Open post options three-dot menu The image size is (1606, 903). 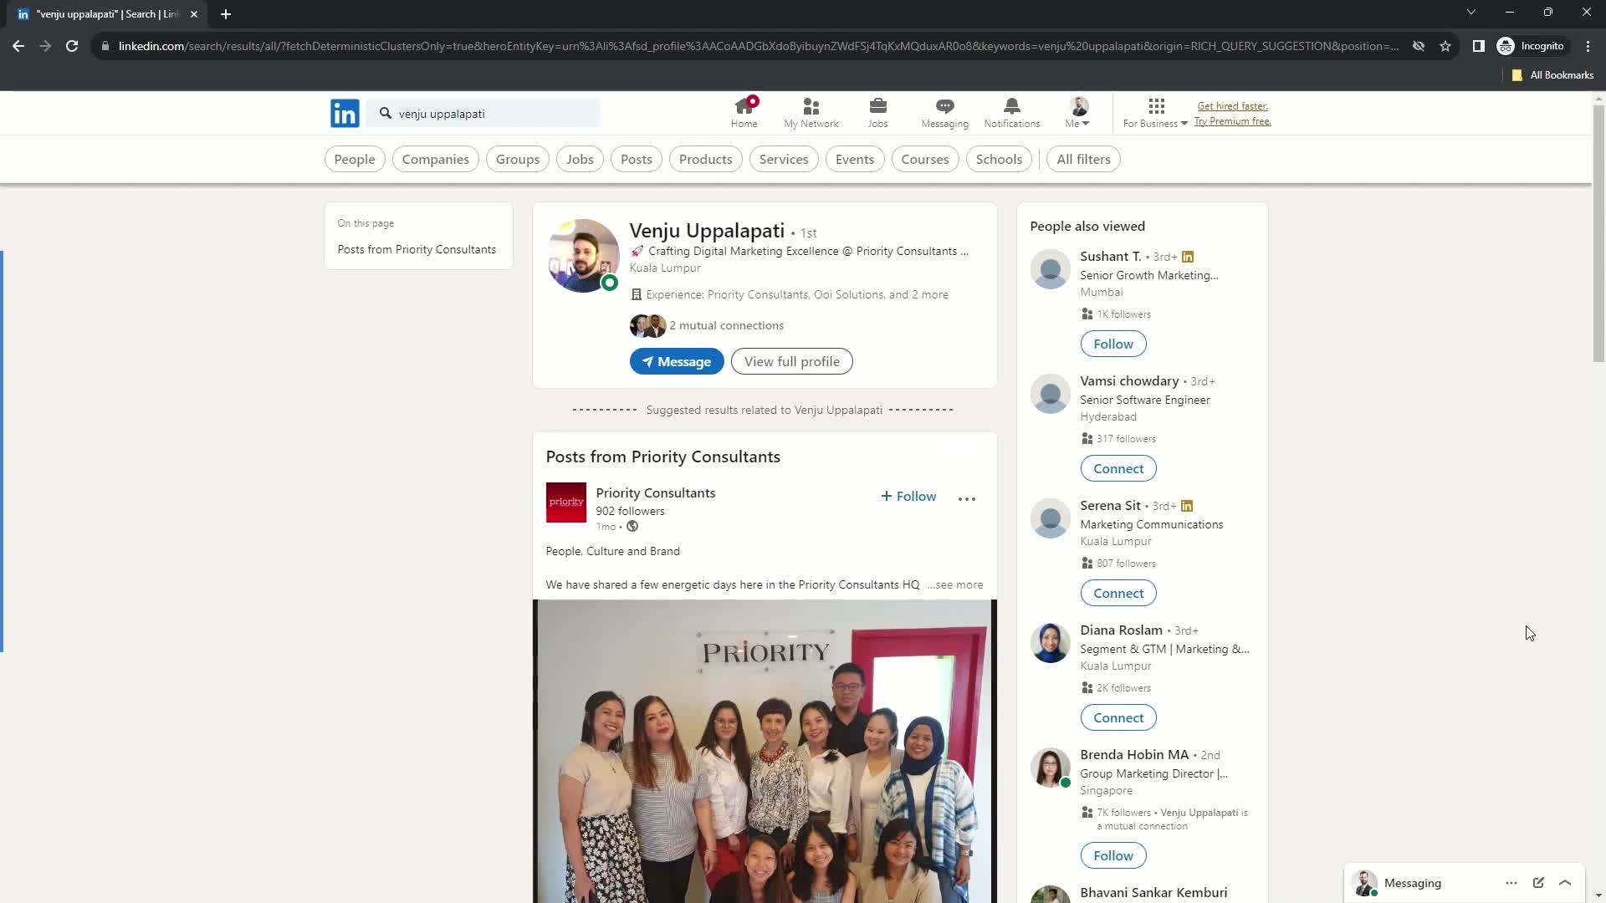pos(967,498)
